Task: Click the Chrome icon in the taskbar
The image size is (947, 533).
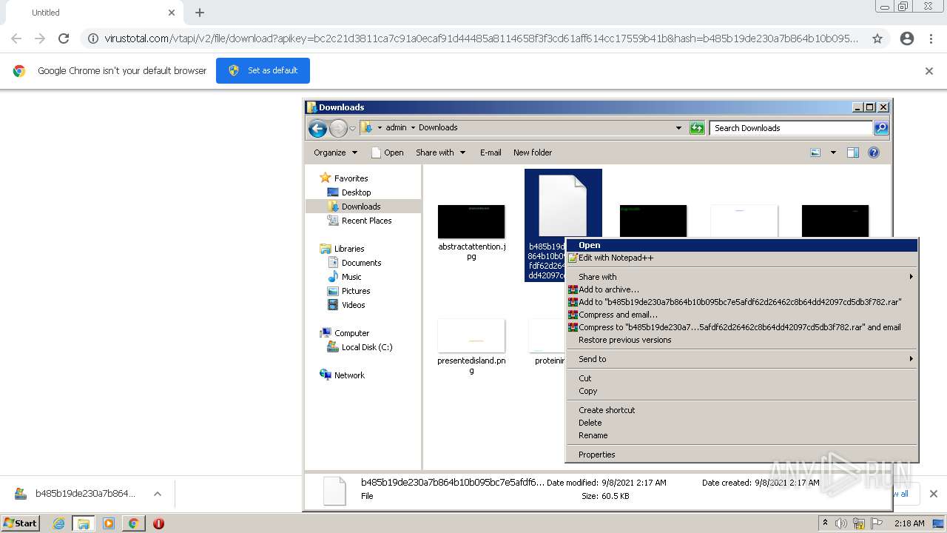Action: pos(133,523)
